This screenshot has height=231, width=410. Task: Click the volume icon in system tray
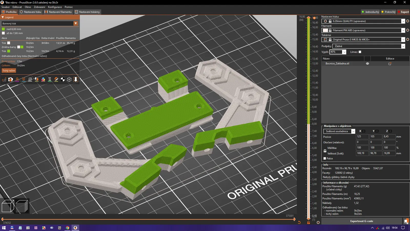pos(388,228)
